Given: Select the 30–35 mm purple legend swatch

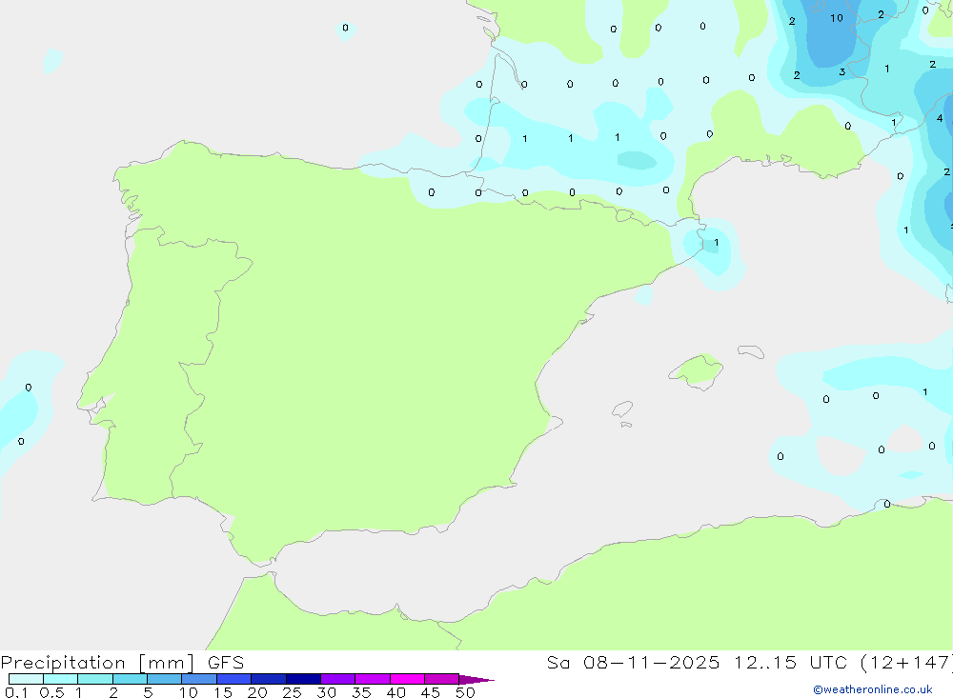Looking at the screenshot, I should 338,679.
